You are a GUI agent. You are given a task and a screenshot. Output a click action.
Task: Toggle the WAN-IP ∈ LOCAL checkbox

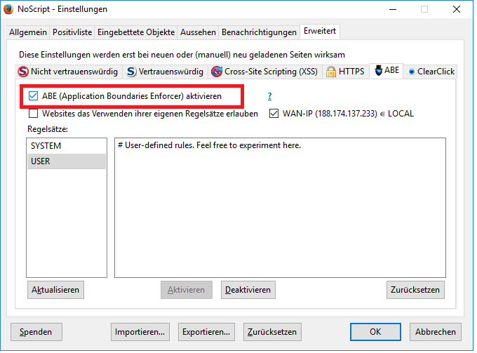click(x=274, y=113)
